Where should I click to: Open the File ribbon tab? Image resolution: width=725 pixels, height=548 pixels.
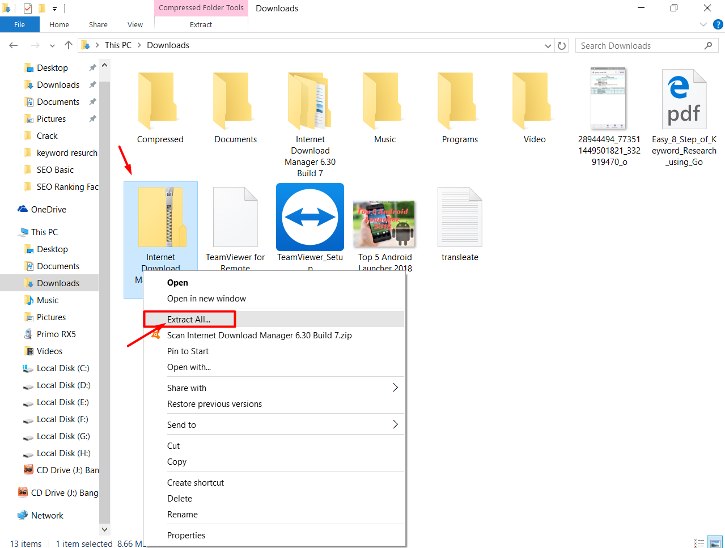point(20,24)
